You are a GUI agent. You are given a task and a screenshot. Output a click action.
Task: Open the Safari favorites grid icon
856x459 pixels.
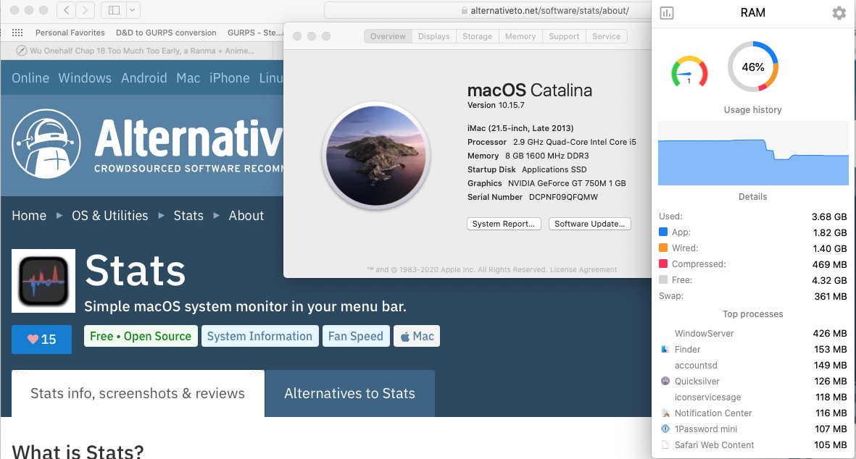(x=17, y=33)
